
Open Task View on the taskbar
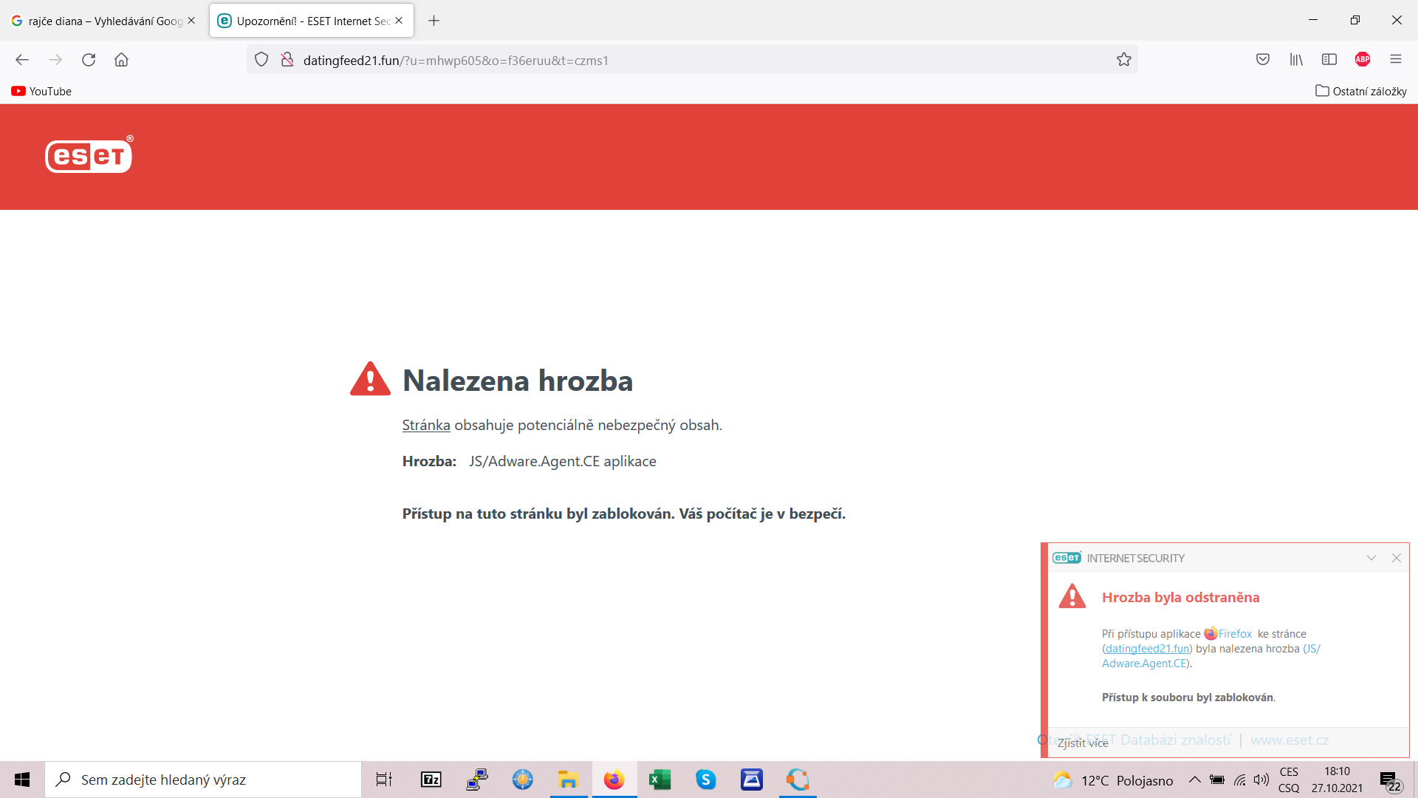point(384,780)
